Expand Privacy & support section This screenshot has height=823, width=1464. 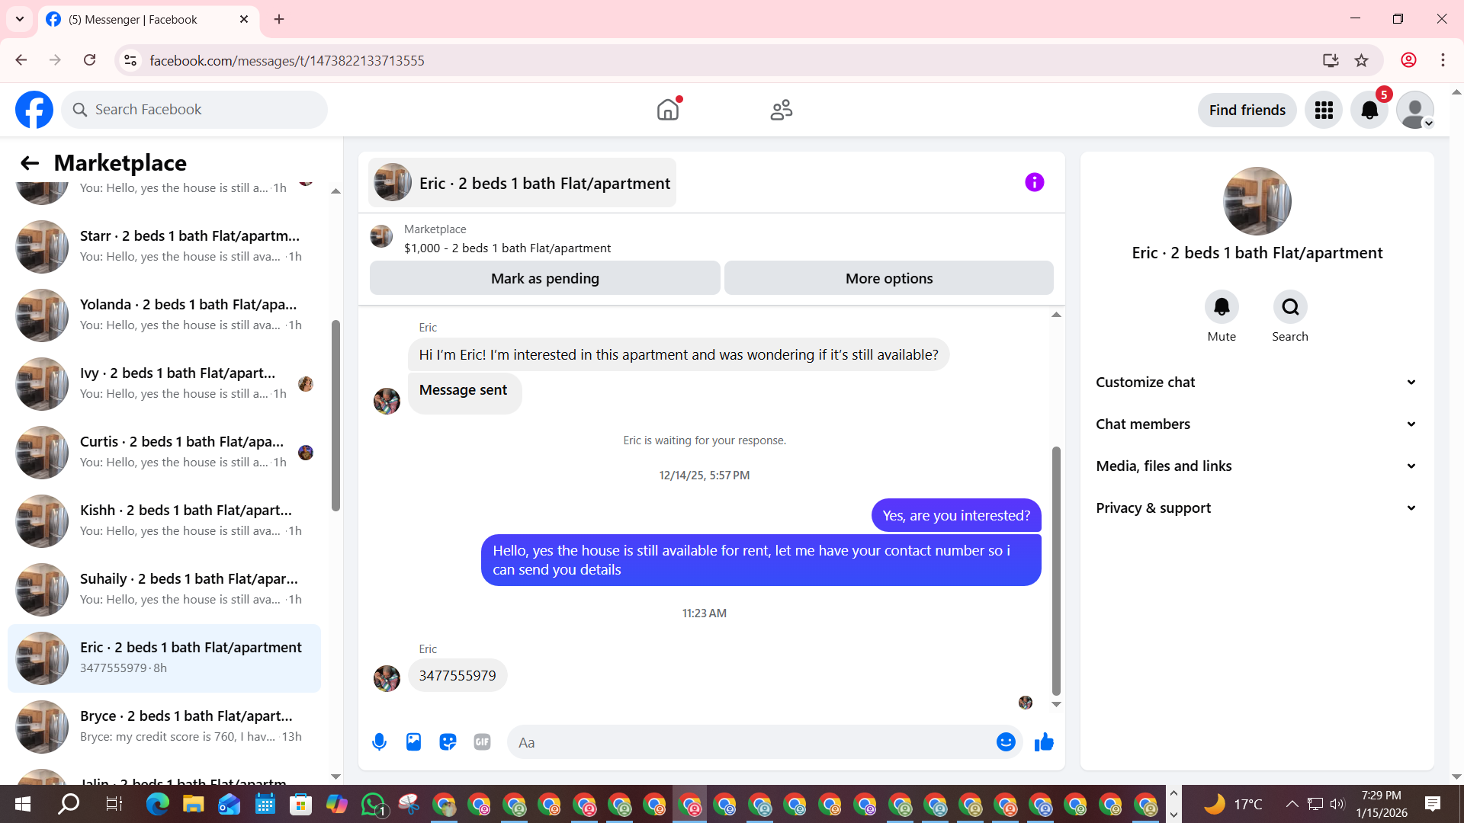click(x=1257, y=508)
